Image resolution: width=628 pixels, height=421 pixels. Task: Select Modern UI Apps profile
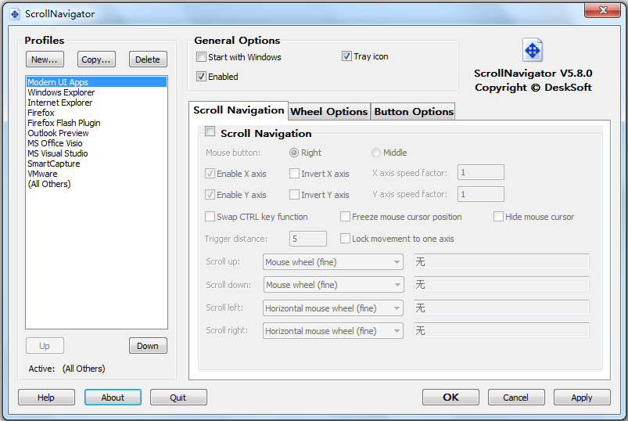96,82
